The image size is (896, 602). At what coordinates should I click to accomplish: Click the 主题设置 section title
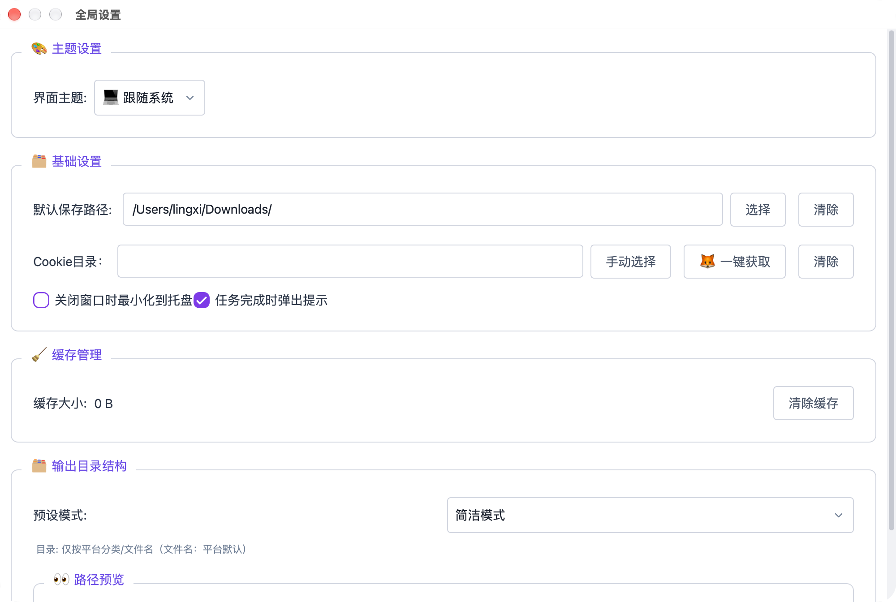(77, 48)
